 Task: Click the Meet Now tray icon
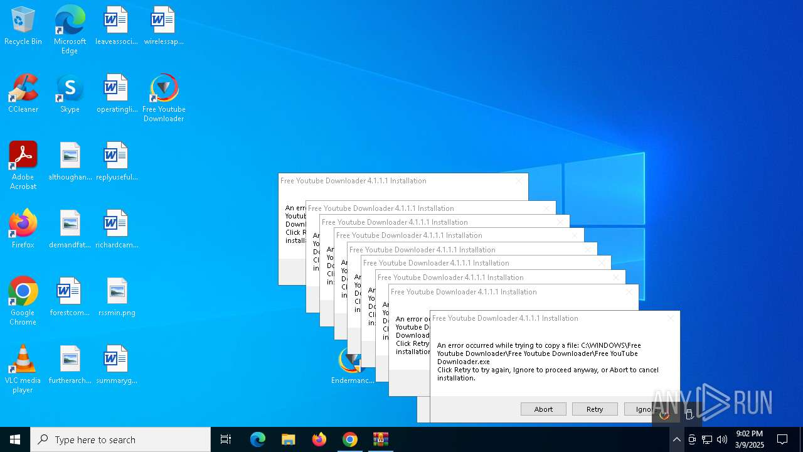point(692,439)
